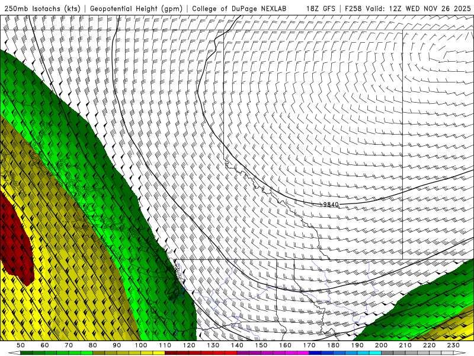Click the 230 value on the color scale
The height and width of the screenshot is (356, 474).
pos(454,345)
